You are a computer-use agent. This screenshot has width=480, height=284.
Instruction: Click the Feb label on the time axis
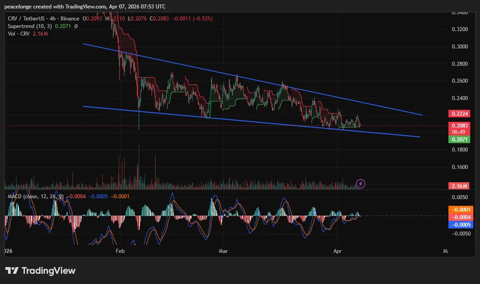pyautogui.click(x=120, y=251)
